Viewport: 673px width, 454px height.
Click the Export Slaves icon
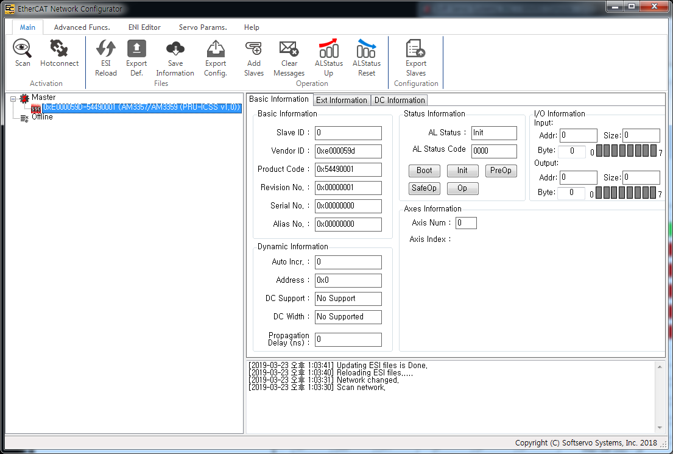pos(416,48)
